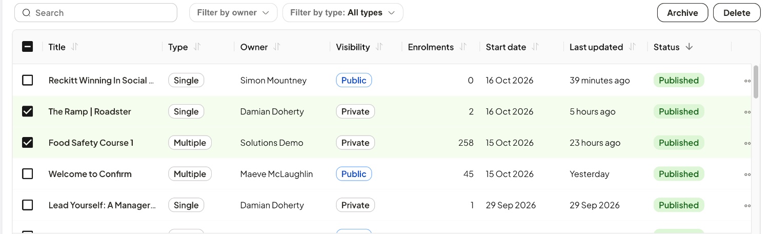Check the Lead Yourself: A Manager checkbox

coord(28,205)
